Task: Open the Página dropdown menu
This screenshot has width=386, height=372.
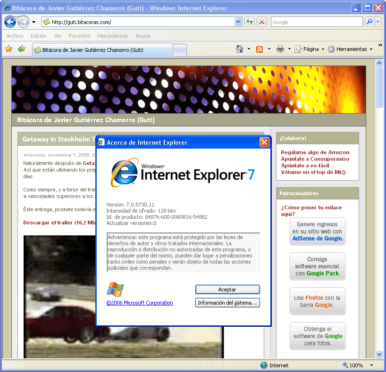Action: coord(308,49)
